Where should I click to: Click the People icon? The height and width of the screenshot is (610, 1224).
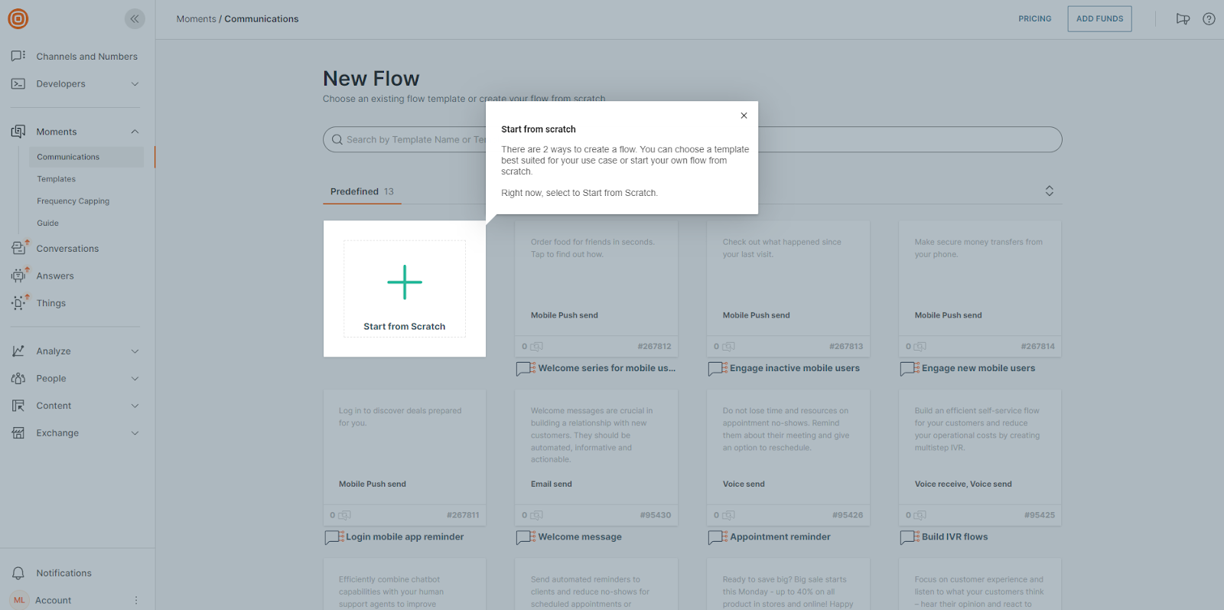tap(18, 378)
